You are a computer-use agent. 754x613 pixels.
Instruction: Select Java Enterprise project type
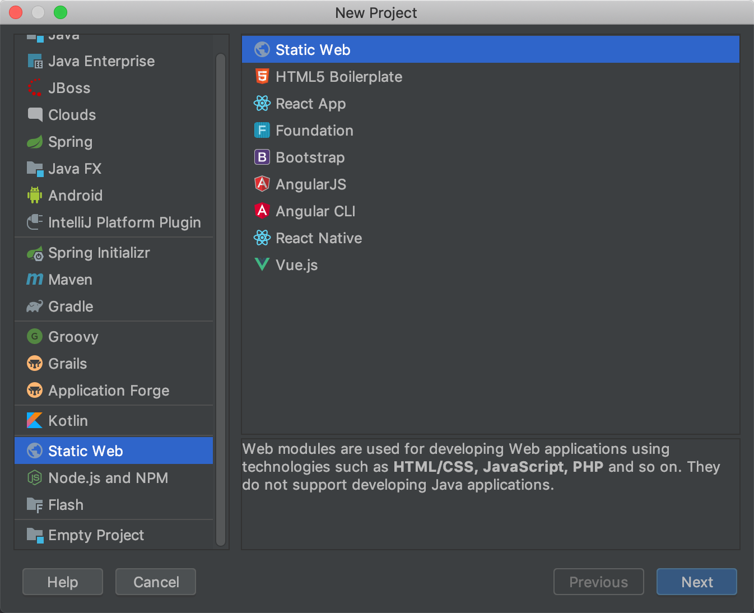pos(114,61)
